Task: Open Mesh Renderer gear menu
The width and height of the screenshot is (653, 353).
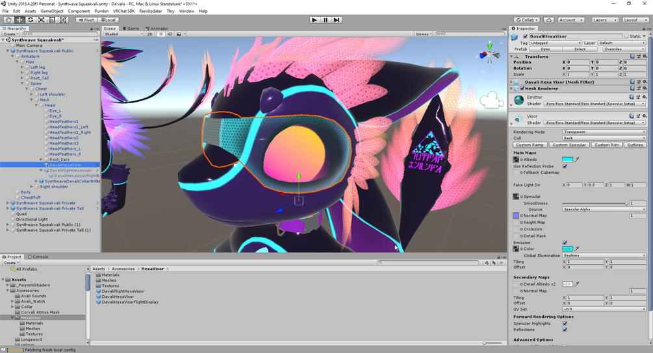Action: [645, 88]
